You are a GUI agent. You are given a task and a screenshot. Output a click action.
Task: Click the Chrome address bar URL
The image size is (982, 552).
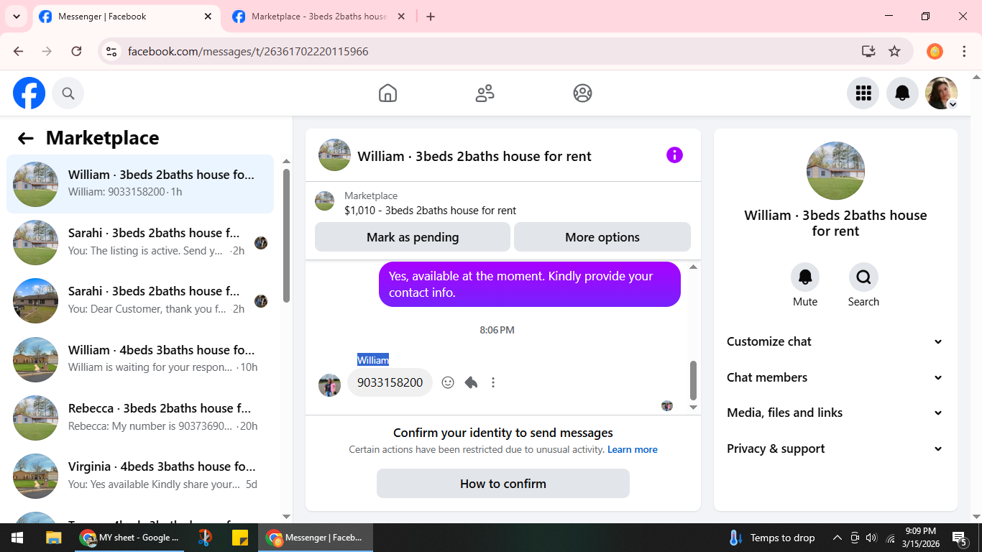point(248,51)
